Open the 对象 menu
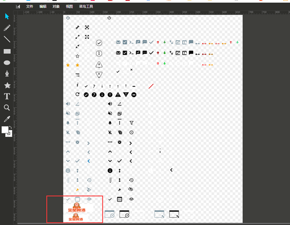290x225 pixels. tap(56, 6)
